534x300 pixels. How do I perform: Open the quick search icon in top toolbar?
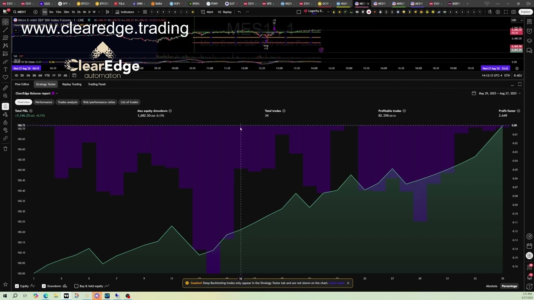(x=490, y=12)
